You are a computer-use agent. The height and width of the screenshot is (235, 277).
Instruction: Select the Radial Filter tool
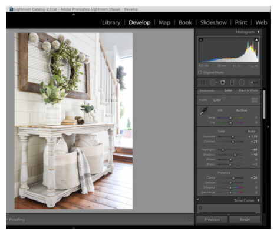pyautogui.click(x=242, y=83)
